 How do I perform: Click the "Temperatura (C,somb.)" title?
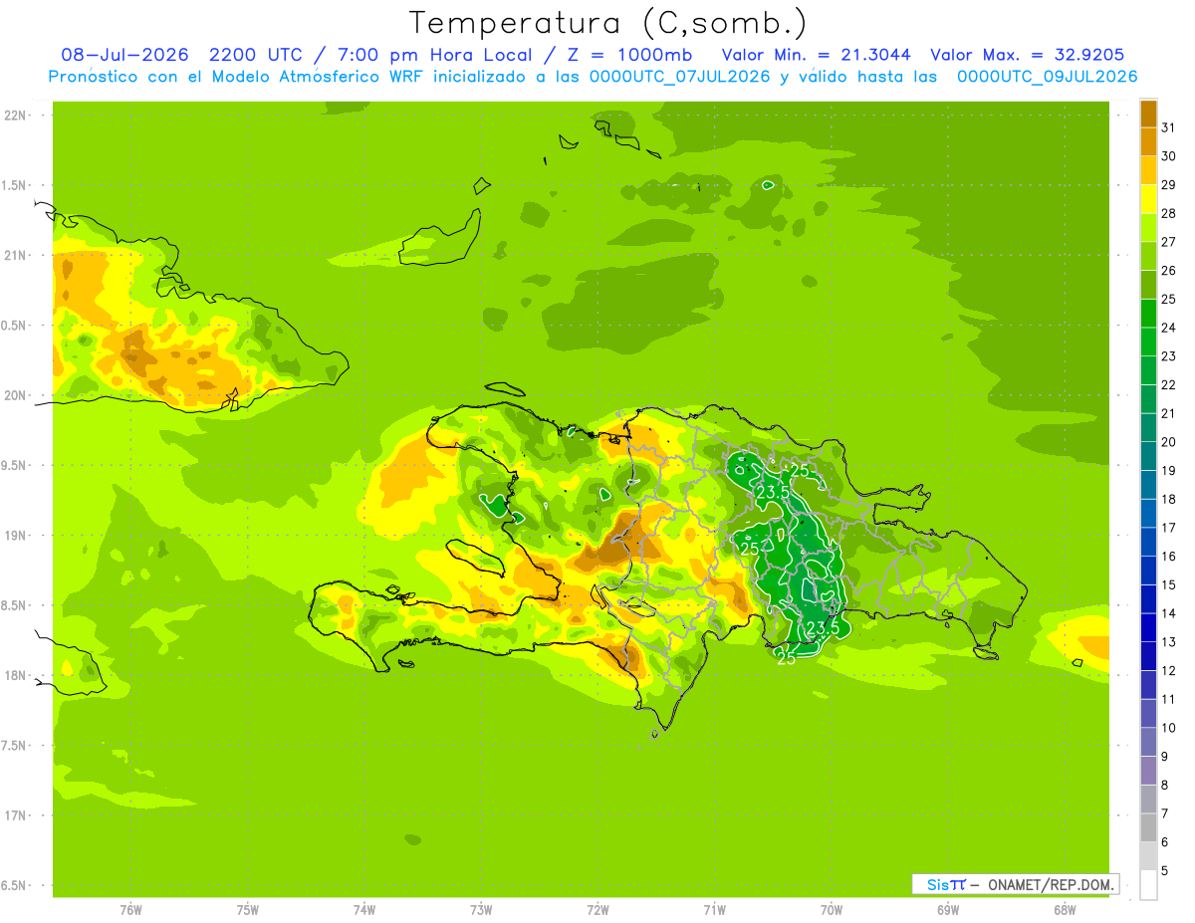608,22
